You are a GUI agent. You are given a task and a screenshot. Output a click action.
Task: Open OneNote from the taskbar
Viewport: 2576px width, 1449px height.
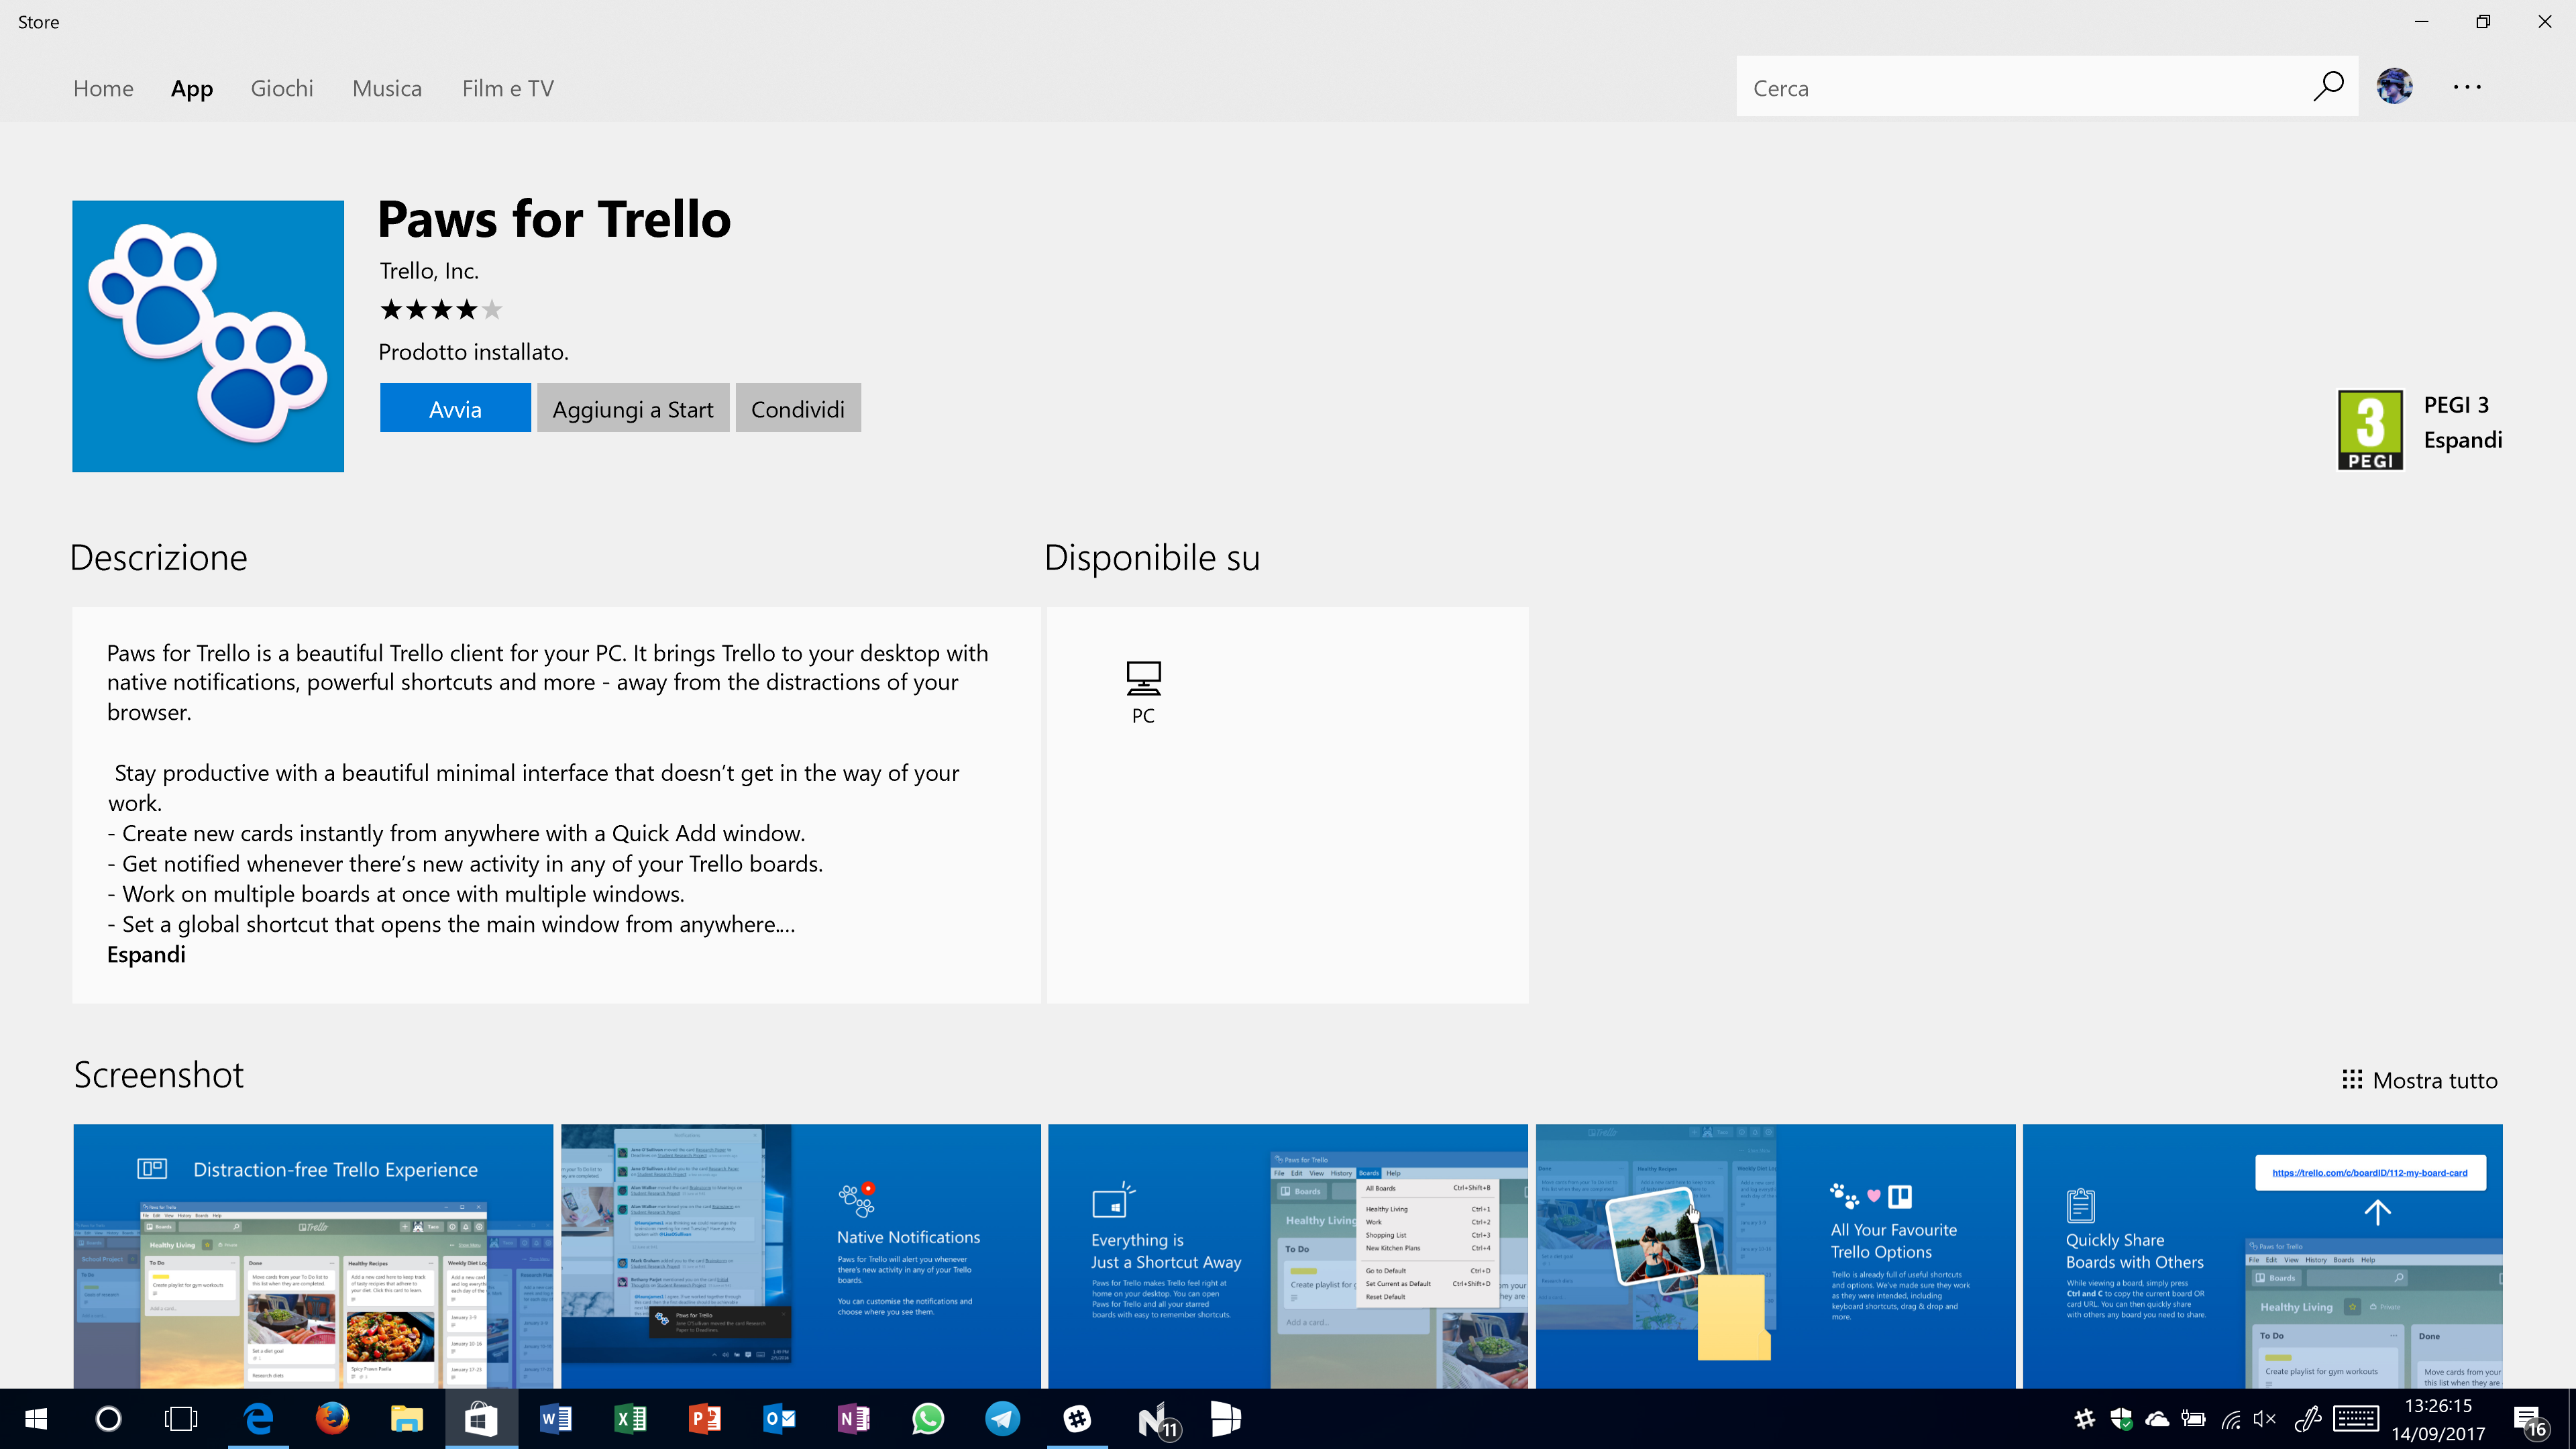coord(853,1419)
